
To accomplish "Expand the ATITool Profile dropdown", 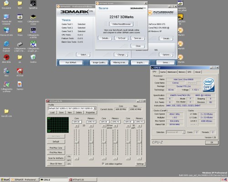I will tap(95, 108).
